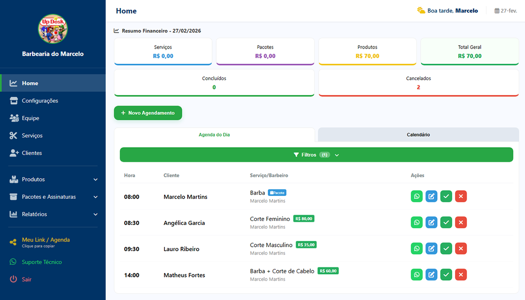Click edit icon for Angélica Garcia appointment

click(431, 223)
